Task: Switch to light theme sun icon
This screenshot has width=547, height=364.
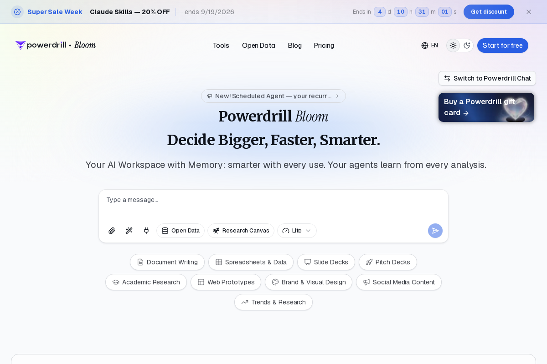Action: point(453,45)
